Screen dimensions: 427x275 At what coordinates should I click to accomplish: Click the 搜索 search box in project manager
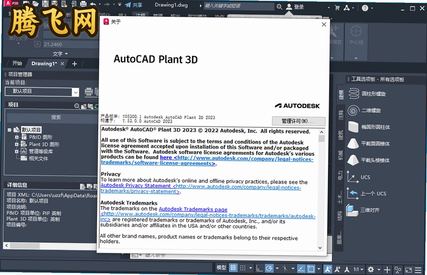click(53, 117)
